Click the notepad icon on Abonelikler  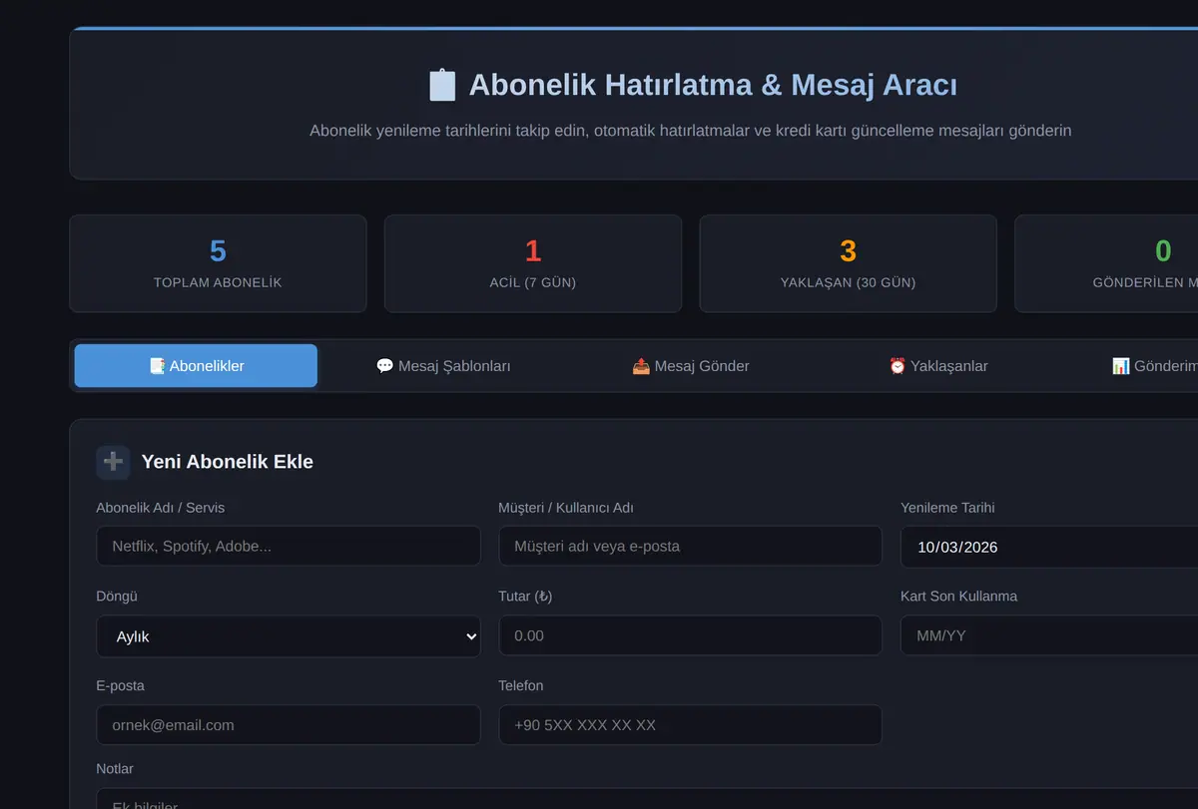click(x=157, y=366)
